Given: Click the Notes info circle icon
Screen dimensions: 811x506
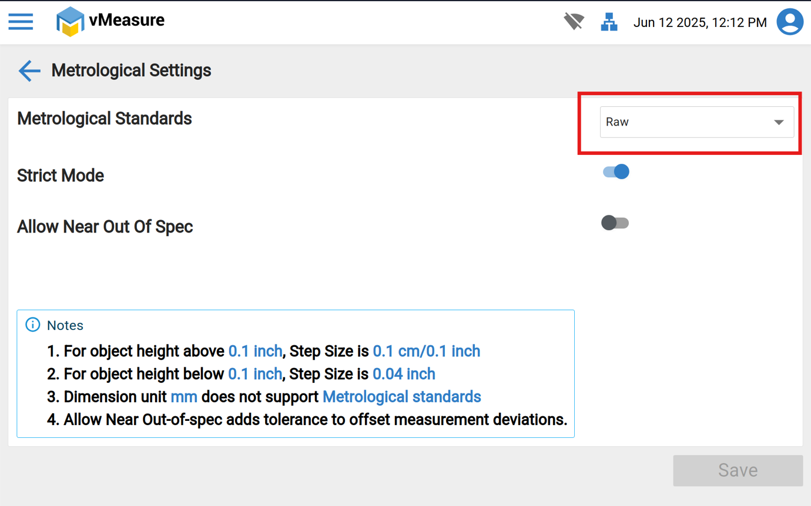Looking at the screenshot, I should [x=33, y=325].
